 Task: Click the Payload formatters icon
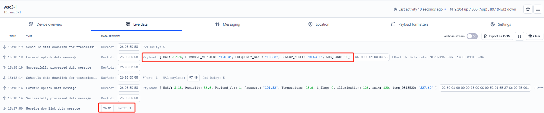tap(393, 24)
